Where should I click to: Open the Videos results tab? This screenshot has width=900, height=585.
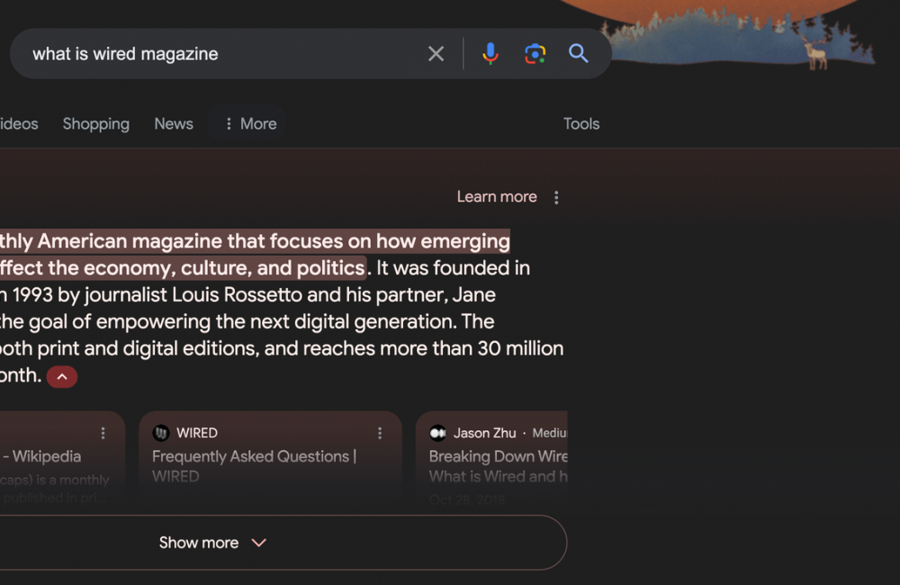tap(19, 124)
